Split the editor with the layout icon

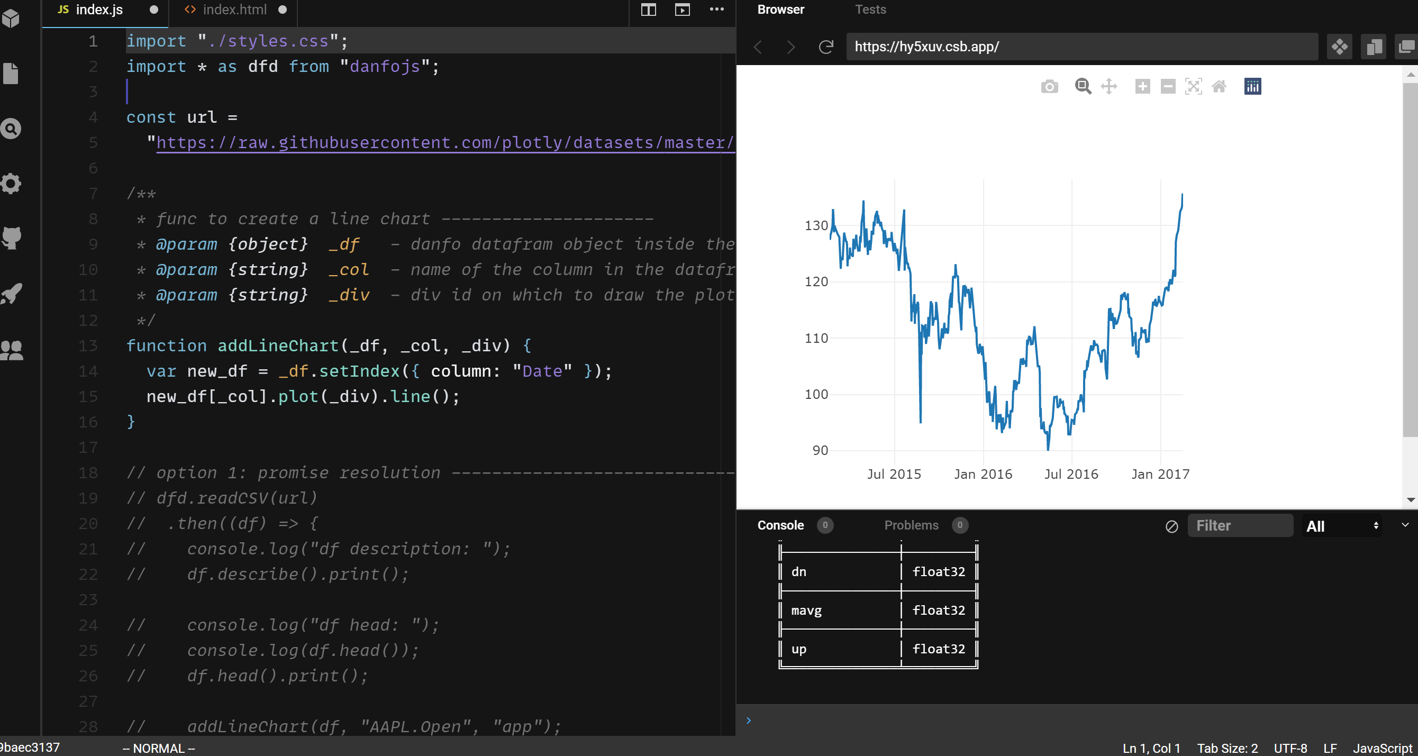pos(648,10)
